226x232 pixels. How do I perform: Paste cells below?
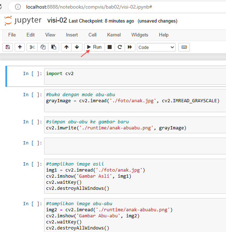53,47
